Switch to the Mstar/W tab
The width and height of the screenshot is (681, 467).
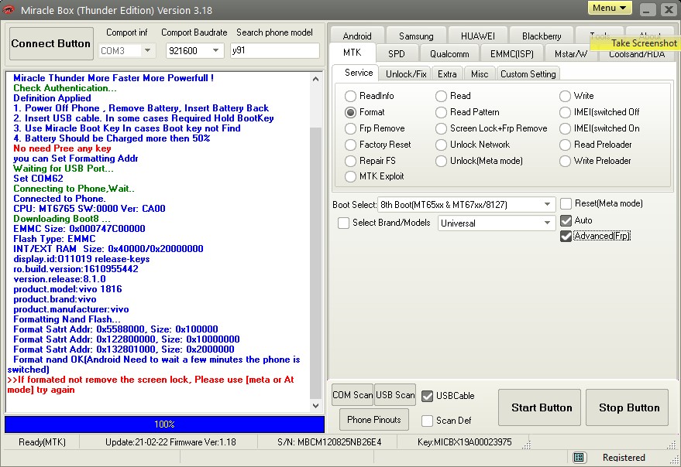point(571,54)
